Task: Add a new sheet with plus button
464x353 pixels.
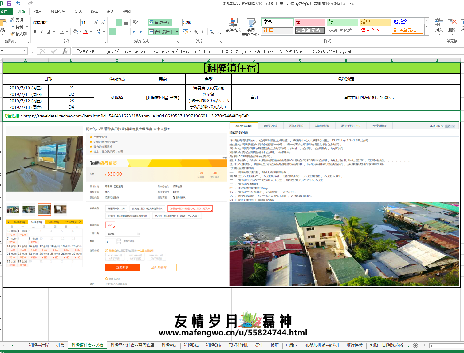Action: point(415,345)
